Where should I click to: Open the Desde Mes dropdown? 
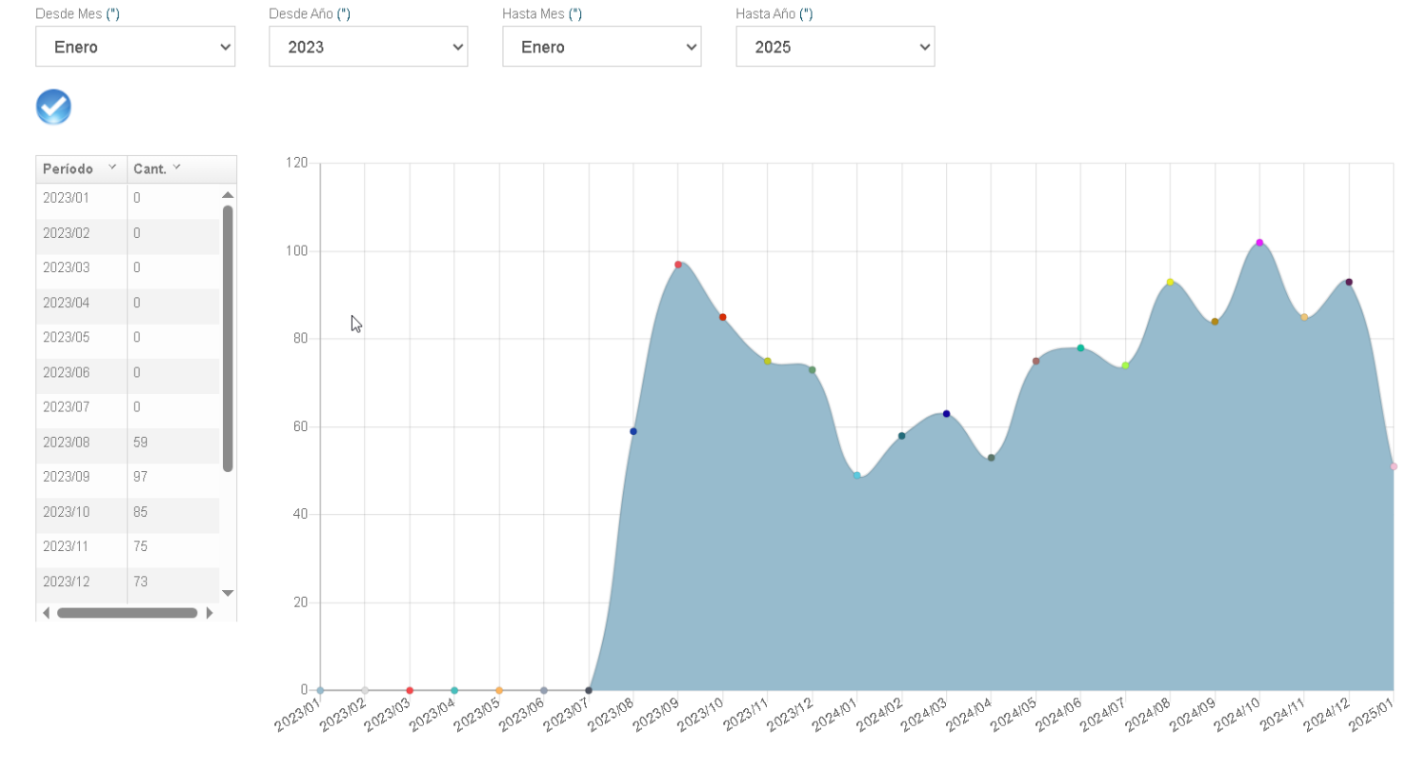point(135,47)
